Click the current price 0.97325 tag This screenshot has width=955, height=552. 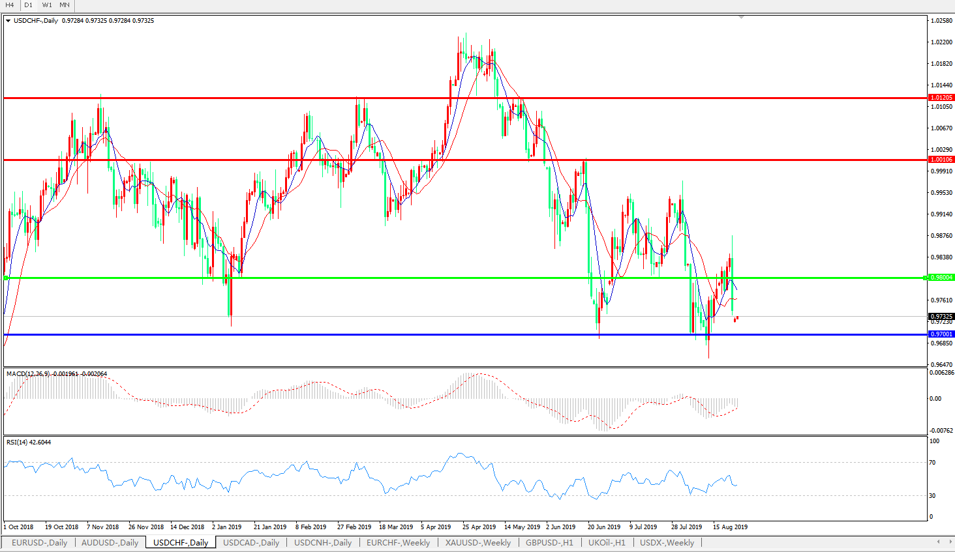(x=941, y=317)
